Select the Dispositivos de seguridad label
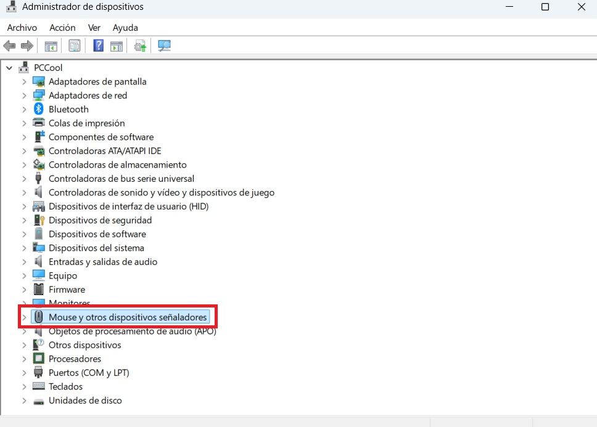Viewport: 597px width, 427px height. [100, 220]
